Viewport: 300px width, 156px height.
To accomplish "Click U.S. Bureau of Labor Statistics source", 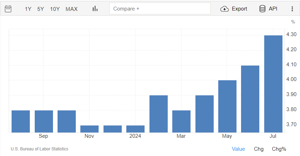I will coord(39,149).
